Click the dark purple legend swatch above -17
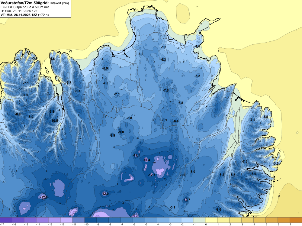Image resolution: width=302 pixels, height=226 pixels. [x=6, y=220]
